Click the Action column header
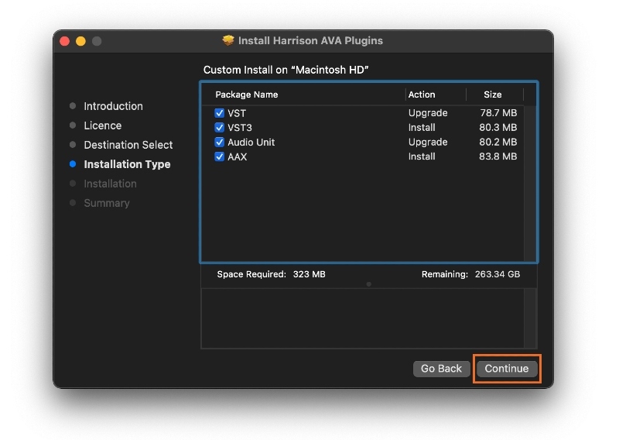 422,95
